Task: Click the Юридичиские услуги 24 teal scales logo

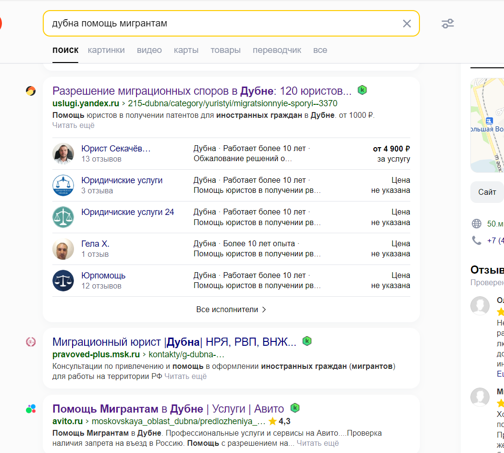Action: tap(63, 217)
